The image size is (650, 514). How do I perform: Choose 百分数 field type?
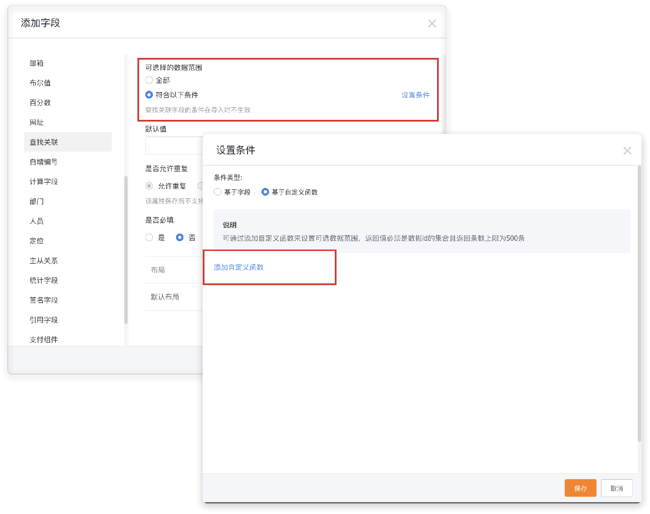(x=68, y=103)
